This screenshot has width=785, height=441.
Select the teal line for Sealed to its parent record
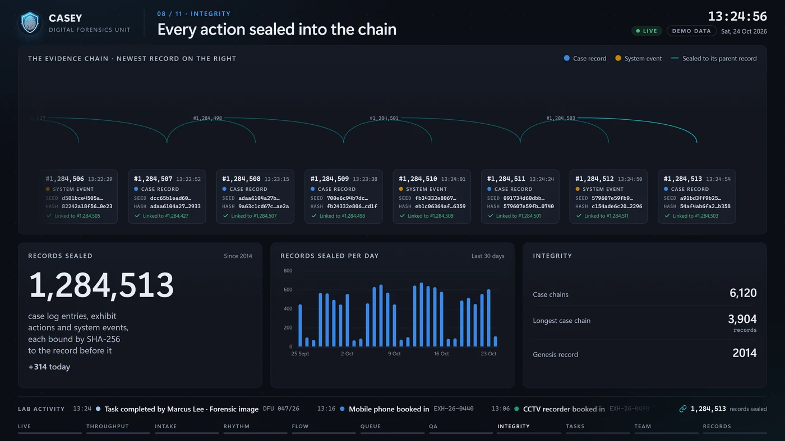click(x=675, y=58)
